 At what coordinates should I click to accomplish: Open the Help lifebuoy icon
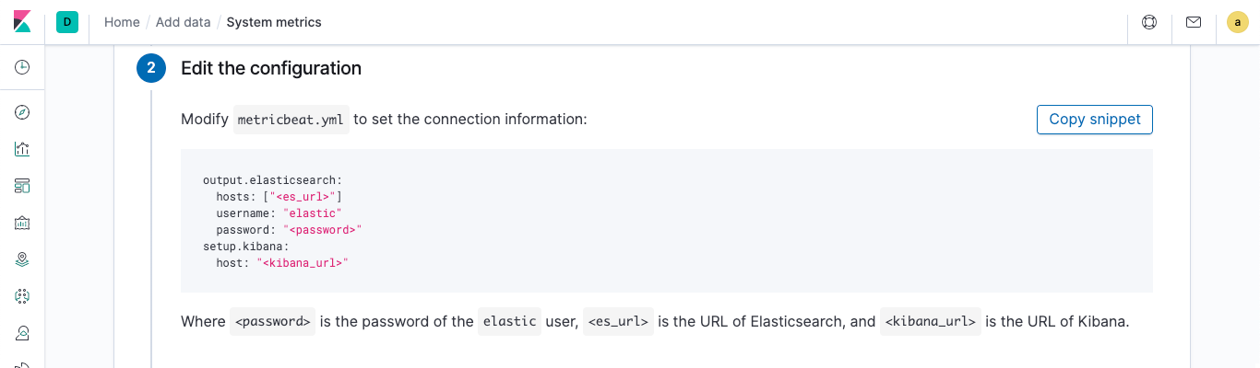tap(1149, 22)
